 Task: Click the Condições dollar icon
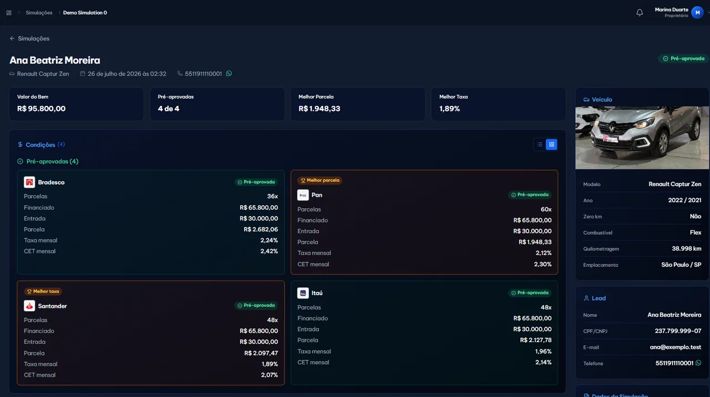click(x=21, y=145)
